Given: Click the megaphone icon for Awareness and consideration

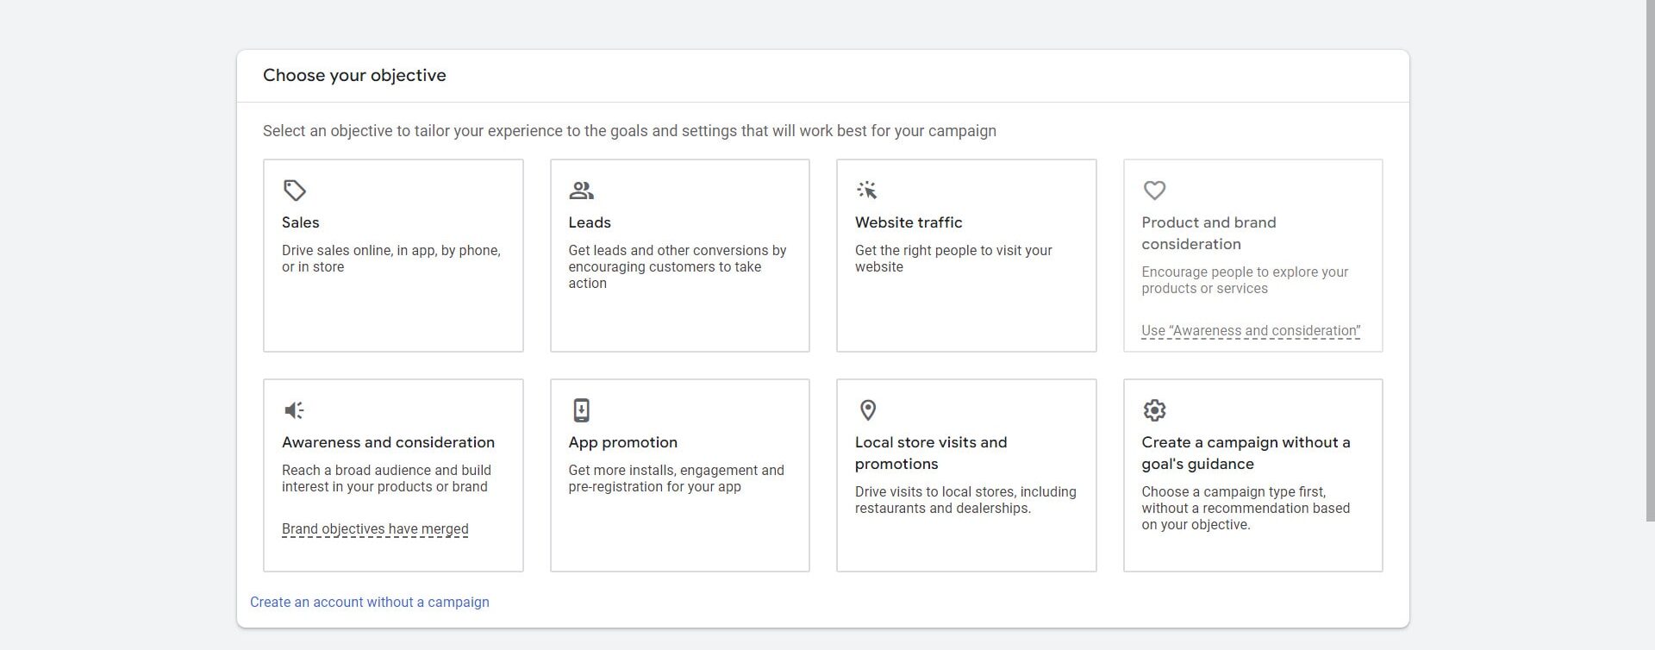Looking at the screenshot, I should point(294,410).
